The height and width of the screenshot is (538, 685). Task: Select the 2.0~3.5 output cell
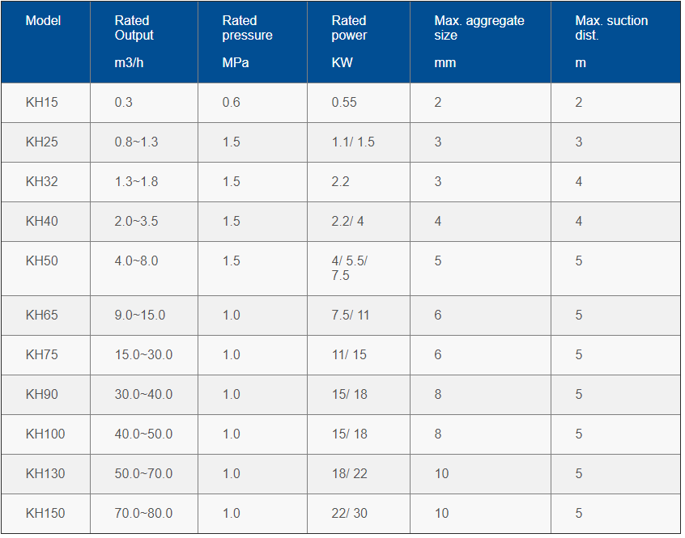[x=144, y=222]
